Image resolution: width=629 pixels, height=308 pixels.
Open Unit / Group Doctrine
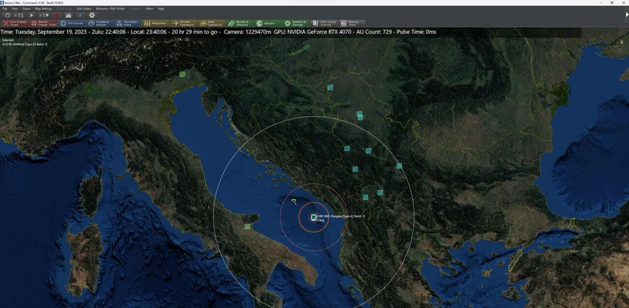click(324, 23)
